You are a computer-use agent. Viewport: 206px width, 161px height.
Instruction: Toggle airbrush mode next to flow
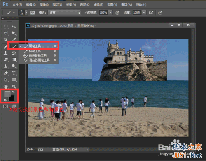coord(151,13)
